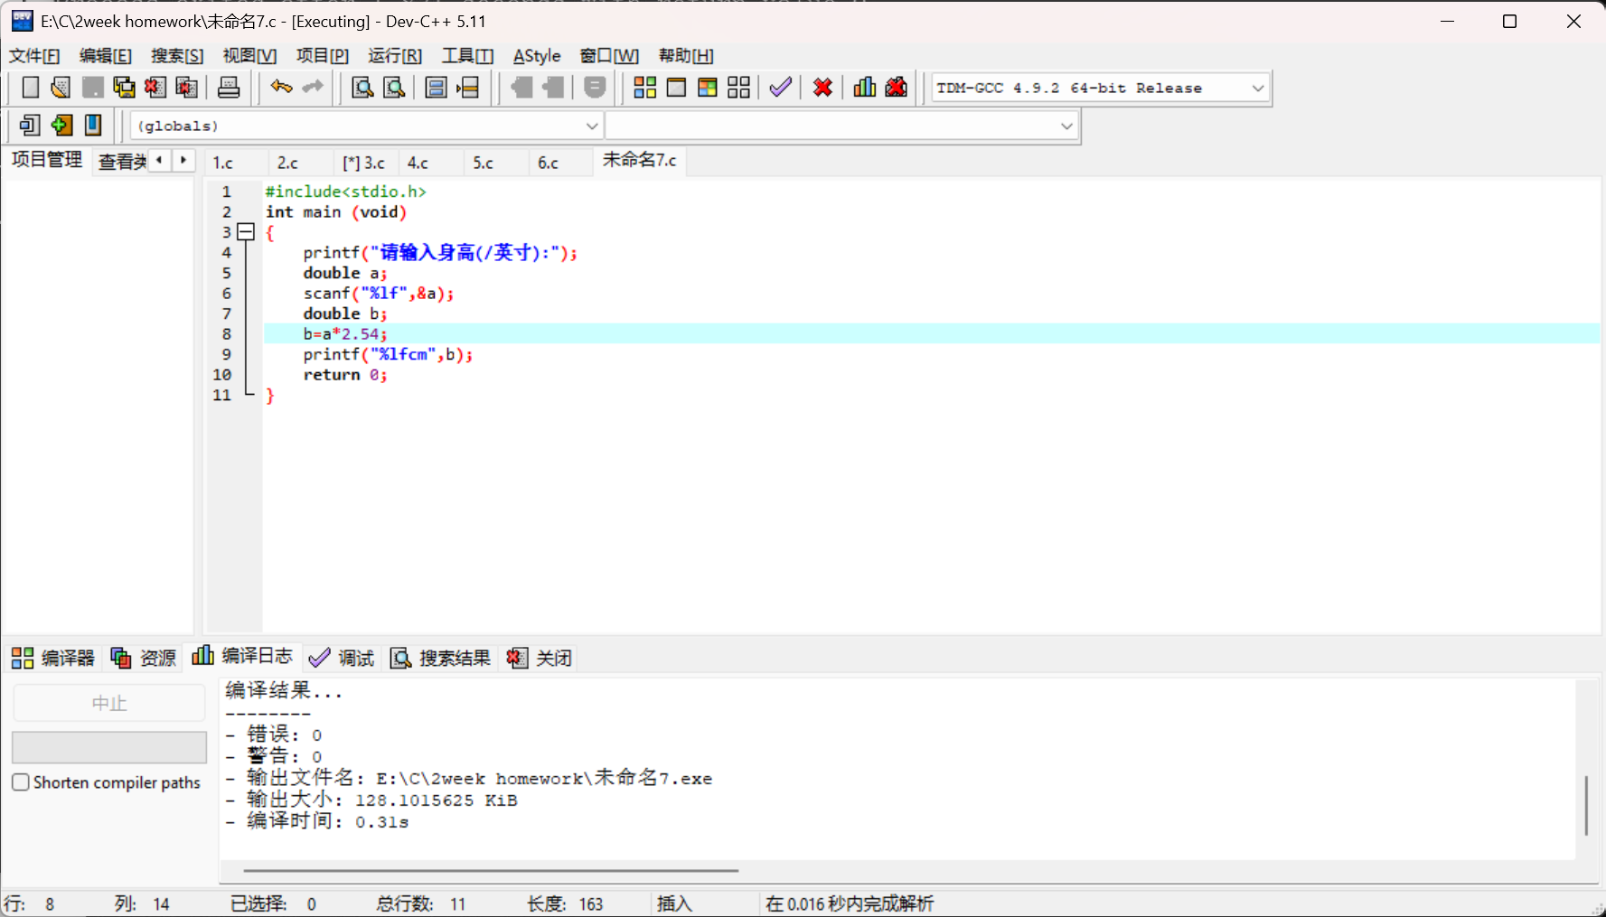This screenshot has height=917, width=1606.
Task: Open the Replace dialog icon
Action: click(394, 88)
